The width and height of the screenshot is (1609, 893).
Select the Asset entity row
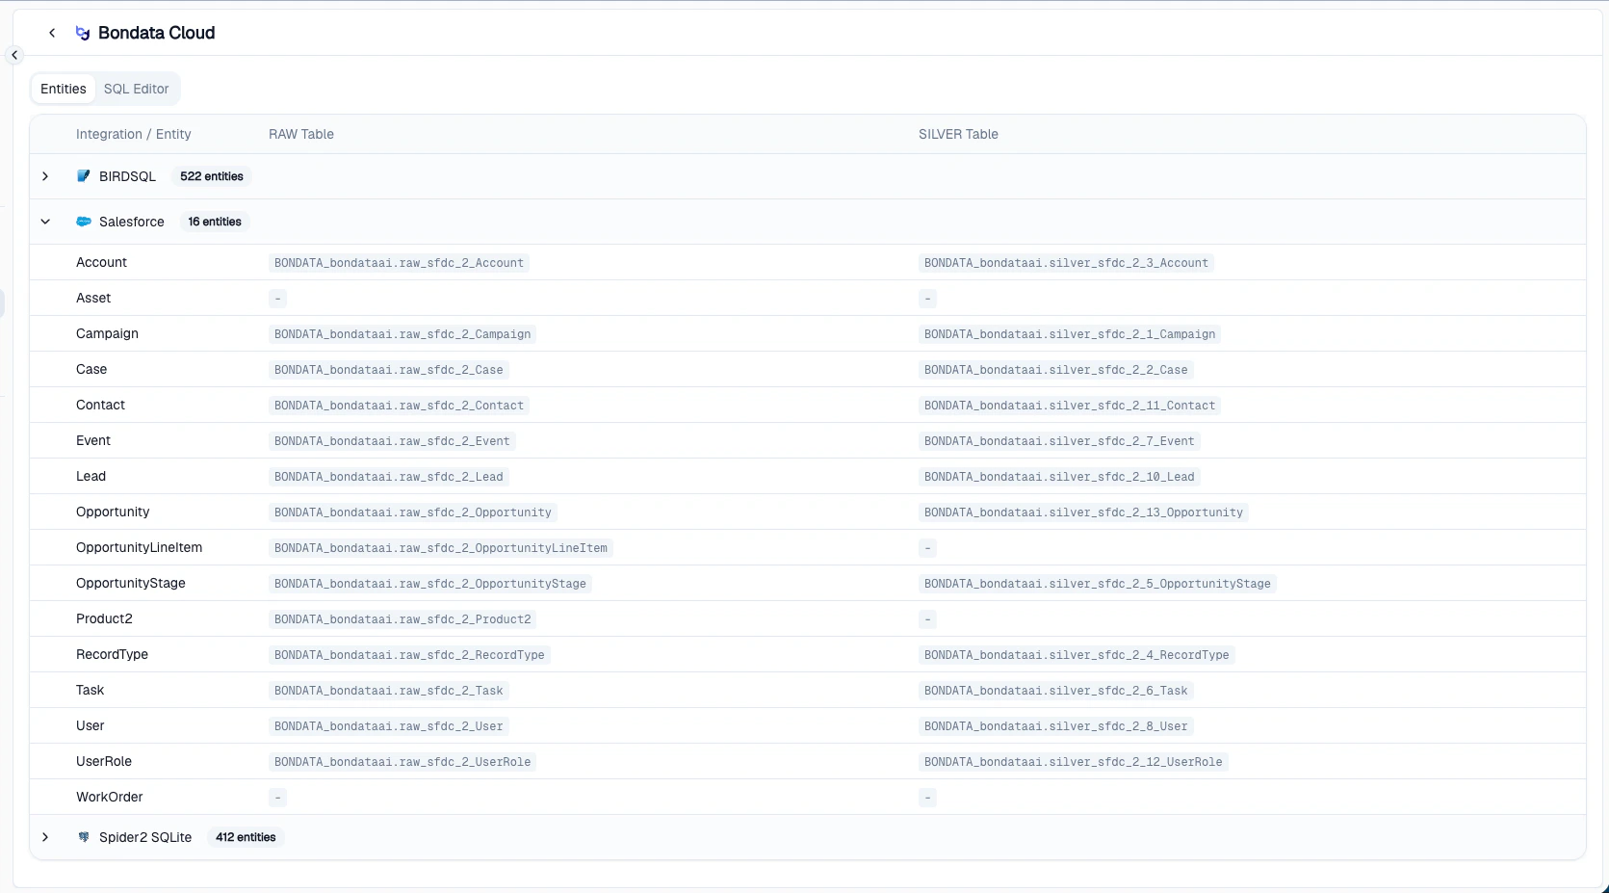pos(808,298)
